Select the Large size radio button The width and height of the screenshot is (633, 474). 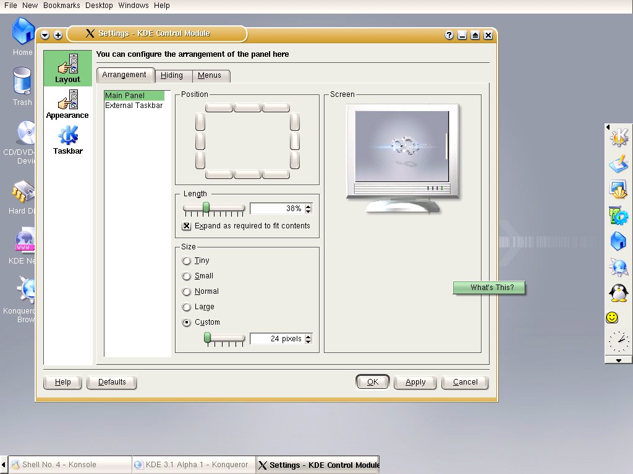[x=186, y=307]
